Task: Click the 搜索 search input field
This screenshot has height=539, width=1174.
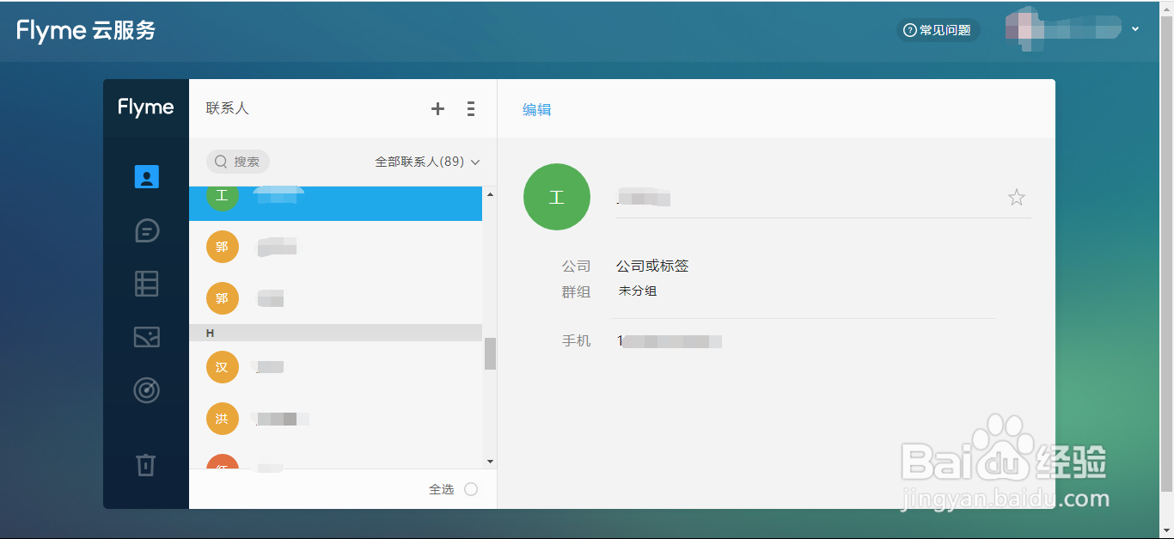Action: pos(238,162)
